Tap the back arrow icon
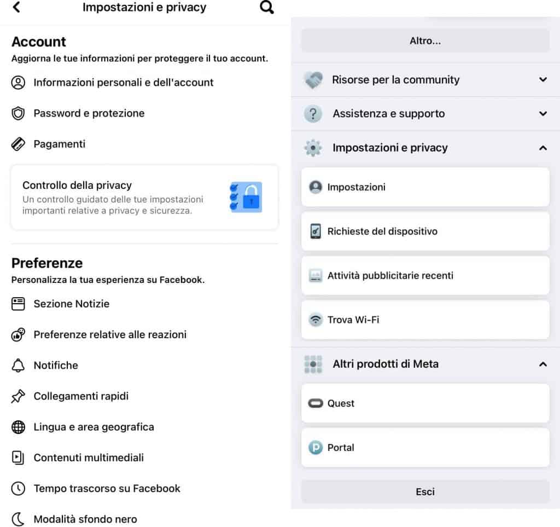Image resolution: width=560 pixels, height=527 pixels. pyautogui.click(x=16, y=8)
